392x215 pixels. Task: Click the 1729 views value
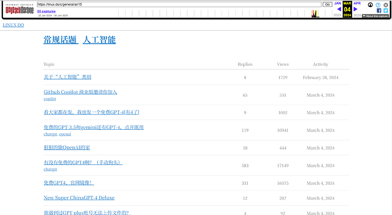click(x=283, y=77)
